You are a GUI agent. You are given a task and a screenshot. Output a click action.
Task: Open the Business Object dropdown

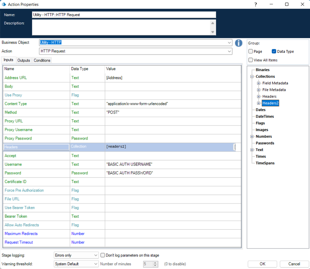click(x=229, y=43)
